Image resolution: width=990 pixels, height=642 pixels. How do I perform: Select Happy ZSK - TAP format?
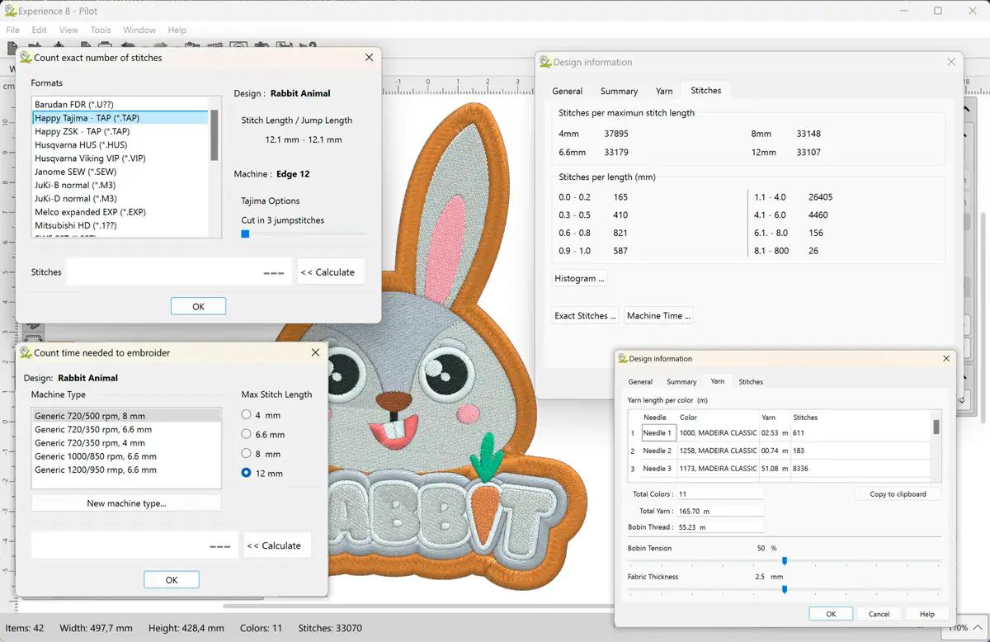pyautogui.click(x=120, y=131)
